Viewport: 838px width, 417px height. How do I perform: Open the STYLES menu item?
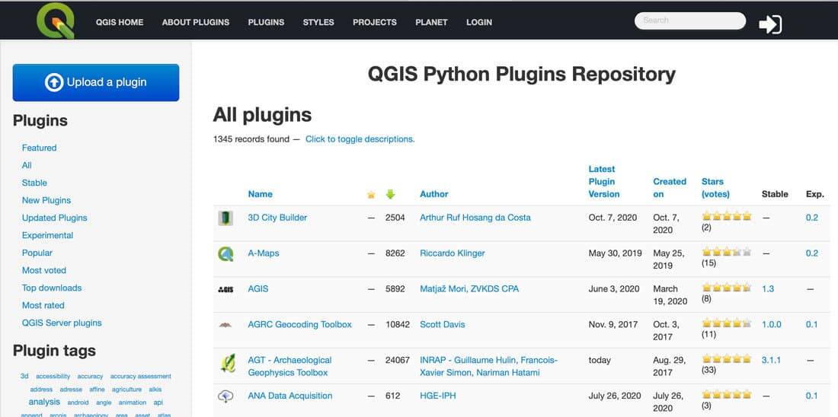click(x=318, y=22)
